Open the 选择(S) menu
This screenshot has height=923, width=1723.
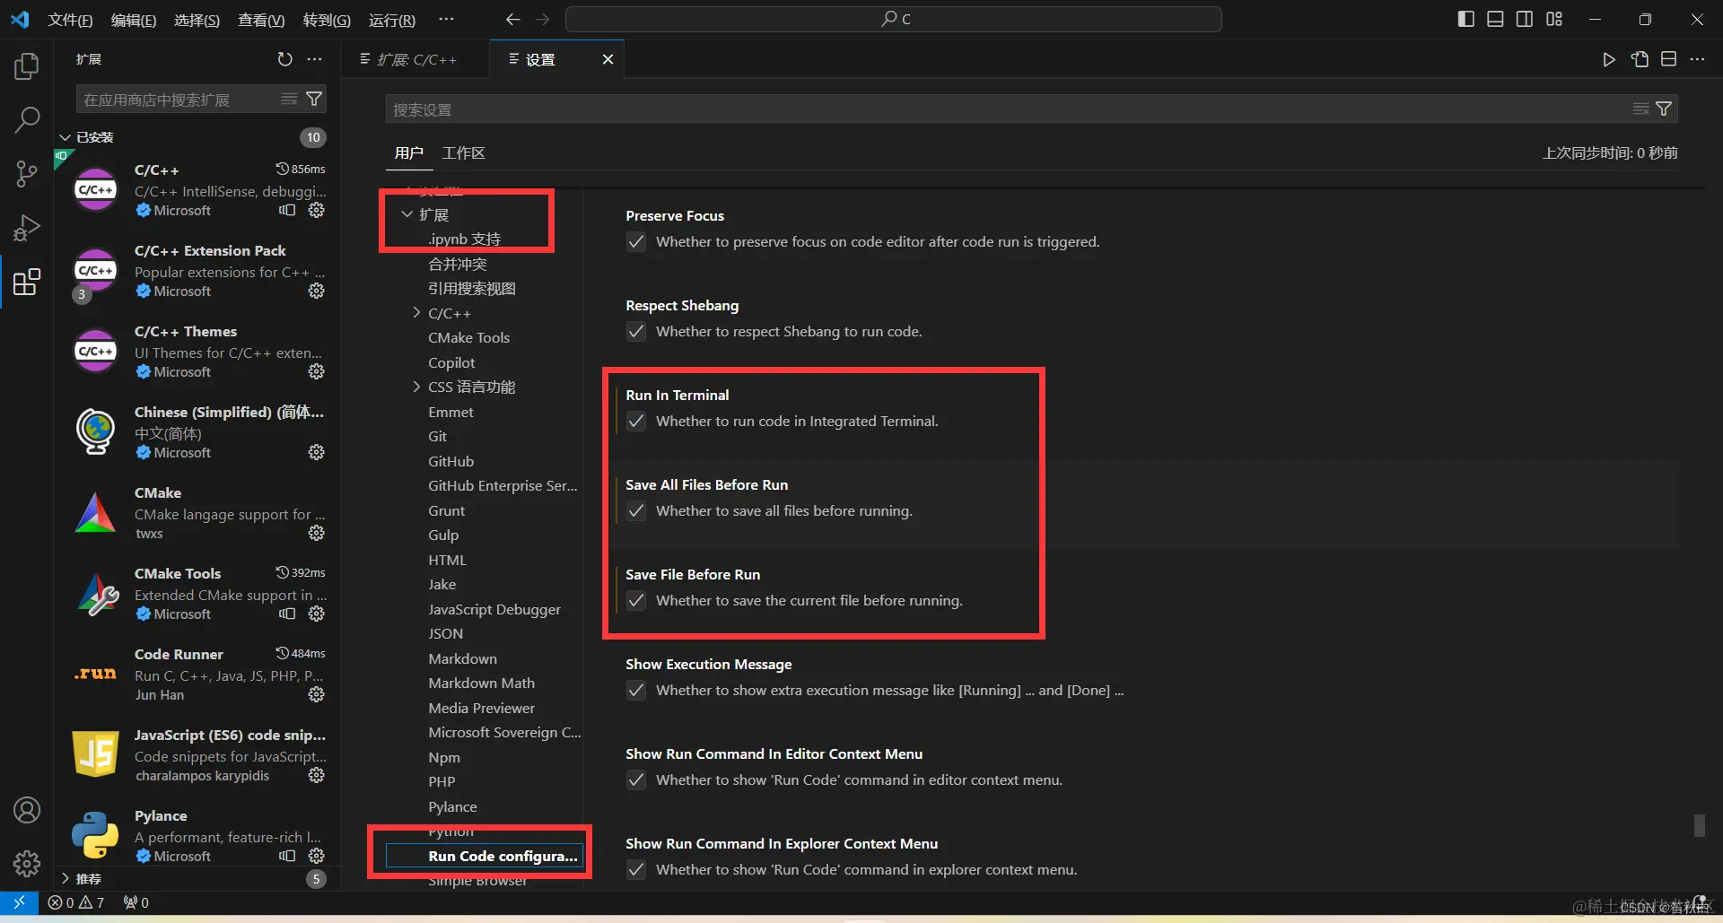[197, 20]
